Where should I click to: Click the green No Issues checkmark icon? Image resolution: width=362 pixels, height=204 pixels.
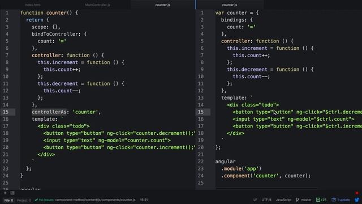pos(36,200)
